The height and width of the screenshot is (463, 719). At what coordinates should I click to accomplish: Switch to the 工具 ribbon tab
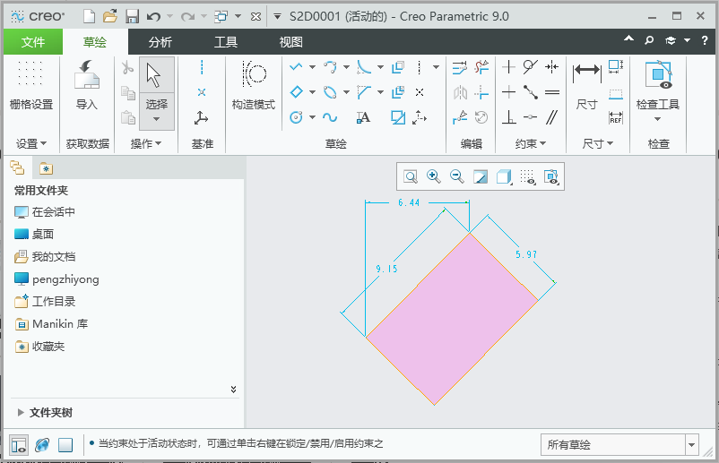coord(226,42)
